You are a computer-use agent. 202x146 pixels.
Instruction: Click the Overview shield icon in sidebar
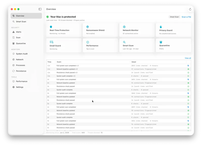[x=14, y=16]
